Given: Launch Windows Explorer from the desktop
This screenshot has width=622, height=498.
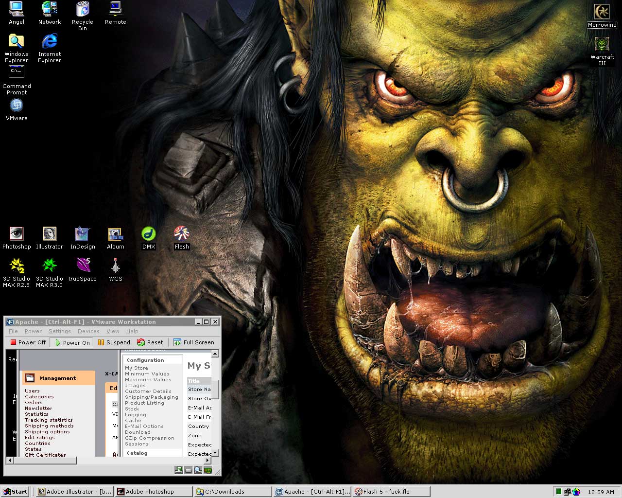Looking at the screenshot, I should click(17, 48).
